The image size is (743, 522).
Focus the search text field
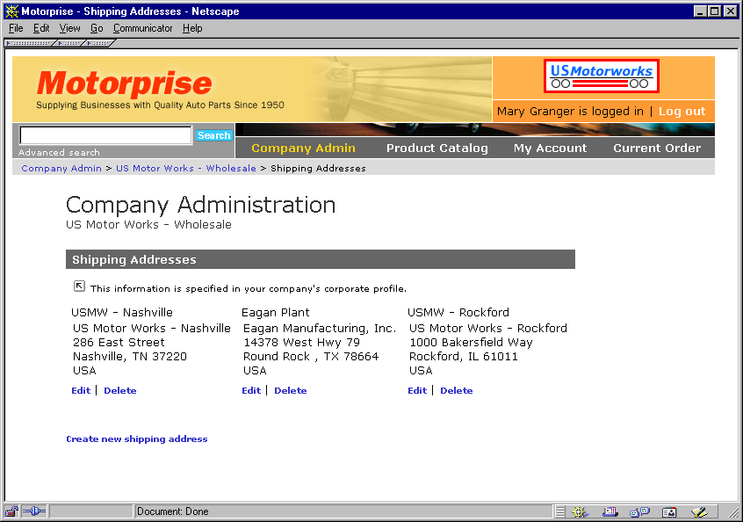click(105, 135)
